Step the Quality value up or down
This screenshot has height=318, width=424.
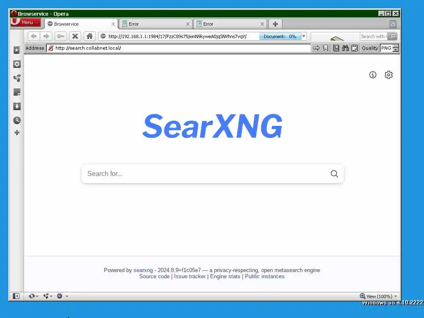(395, 48)
